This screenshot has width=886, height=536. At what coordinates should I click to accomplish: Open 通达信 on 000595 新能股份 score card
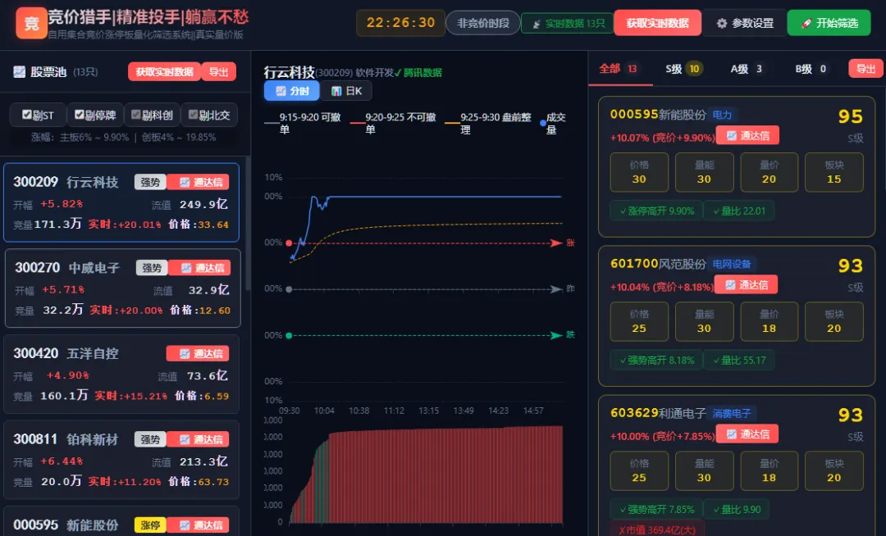[x=747, y=135]
